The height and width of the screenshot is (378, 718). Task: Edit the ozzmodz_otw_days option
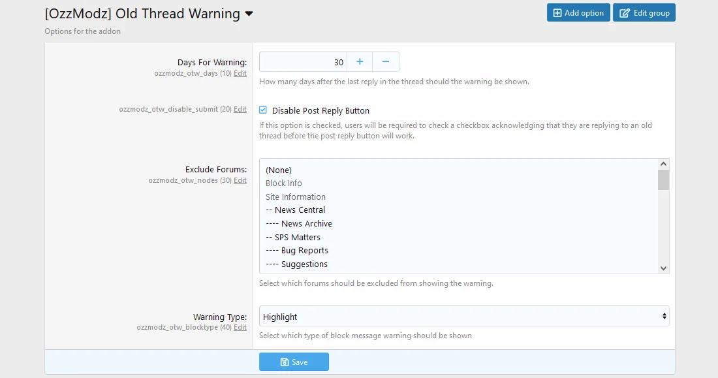click(x=240, y=74)
